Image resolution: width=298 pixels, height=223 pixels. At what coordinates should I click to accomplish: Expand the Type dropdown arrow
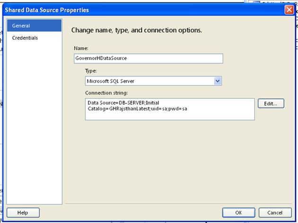pos(218,81)
